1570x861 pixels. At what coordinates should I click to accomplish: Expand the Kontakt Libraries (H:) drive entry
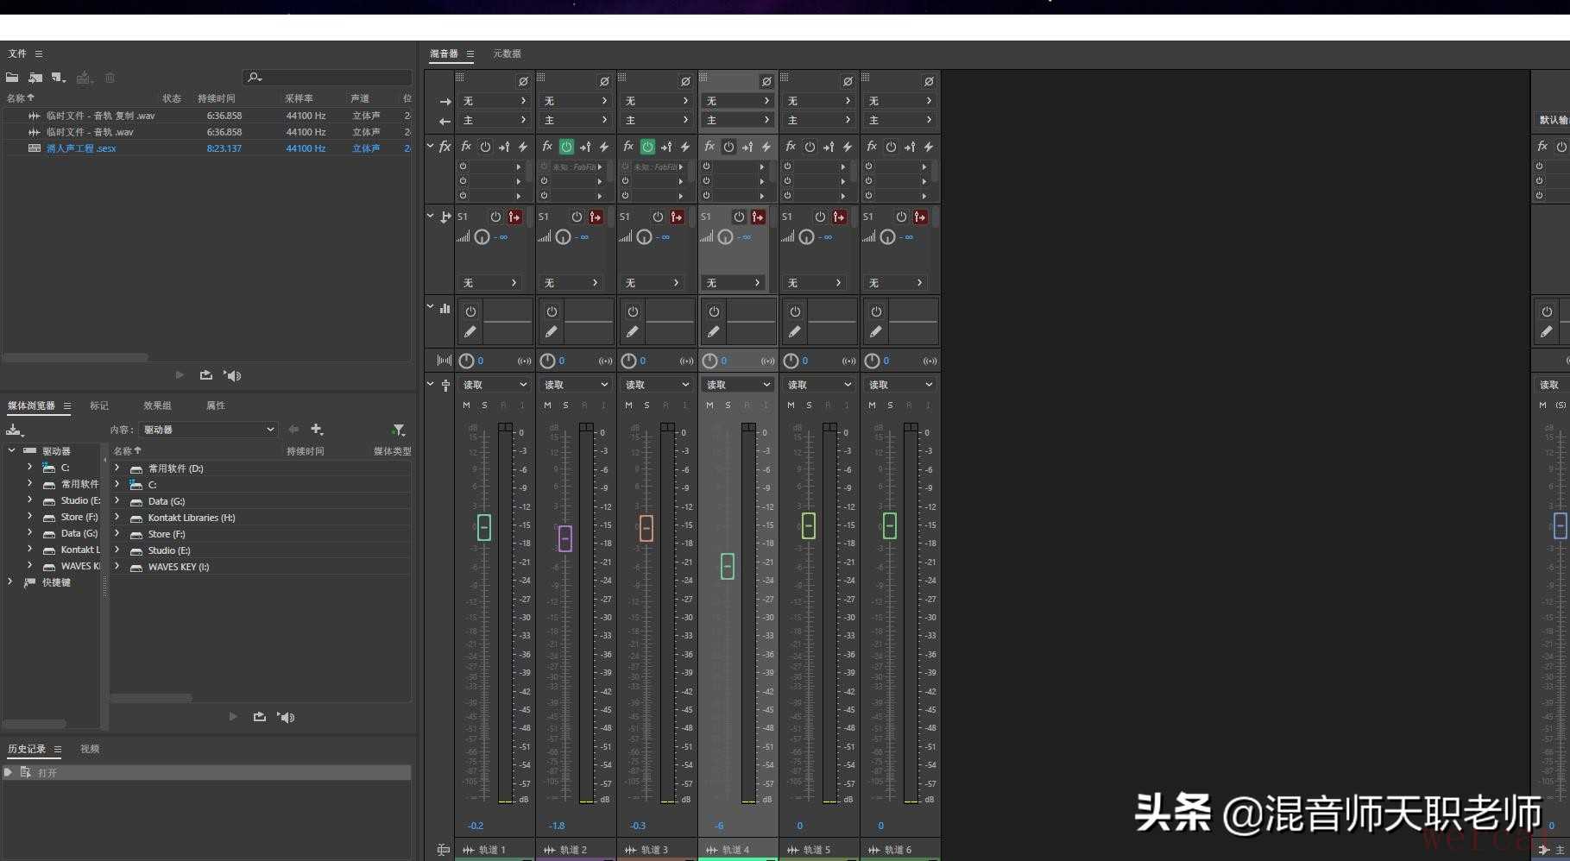tap(117, 518)
